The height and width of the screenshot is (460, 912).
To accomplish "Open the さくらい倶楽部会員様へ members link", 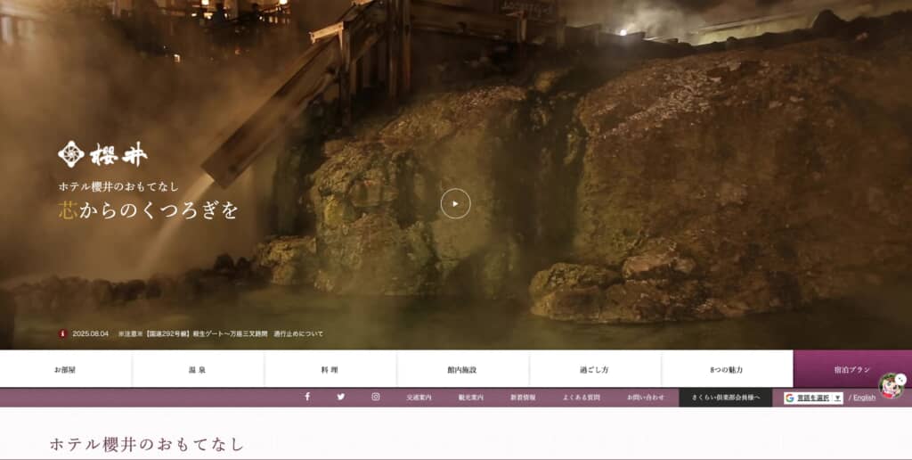I will pos(725,398).
